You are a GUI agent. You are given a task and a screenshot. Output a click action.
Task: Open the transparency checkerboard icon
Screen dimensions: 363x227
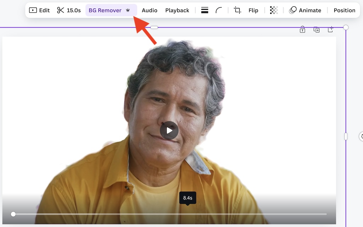coord(274,10)
